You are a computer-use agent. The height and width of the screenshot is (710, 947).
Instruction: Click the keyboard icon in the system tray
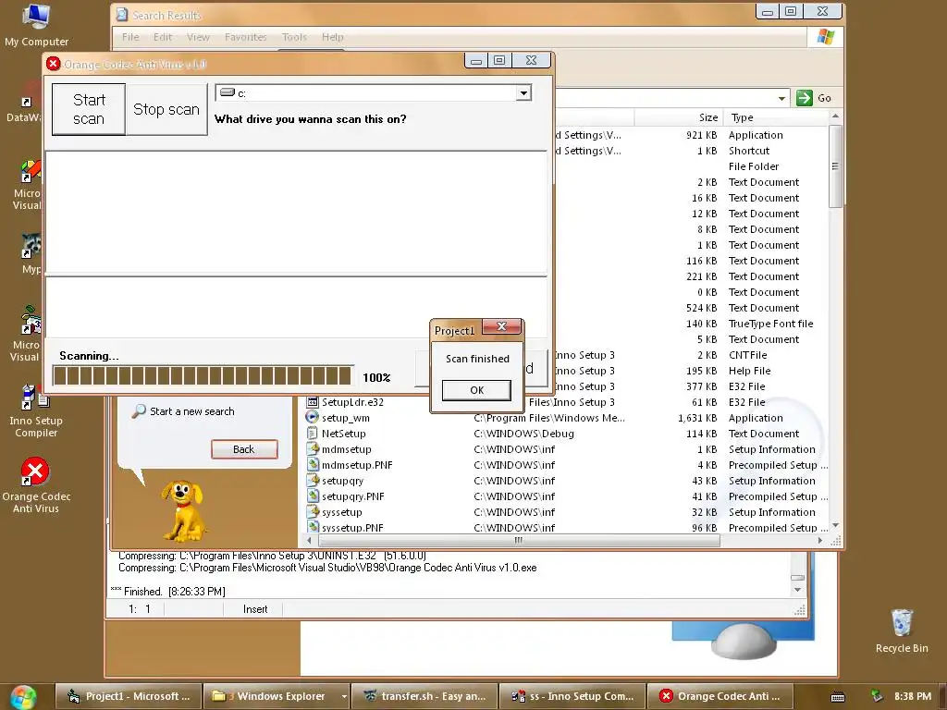(838, 697)
